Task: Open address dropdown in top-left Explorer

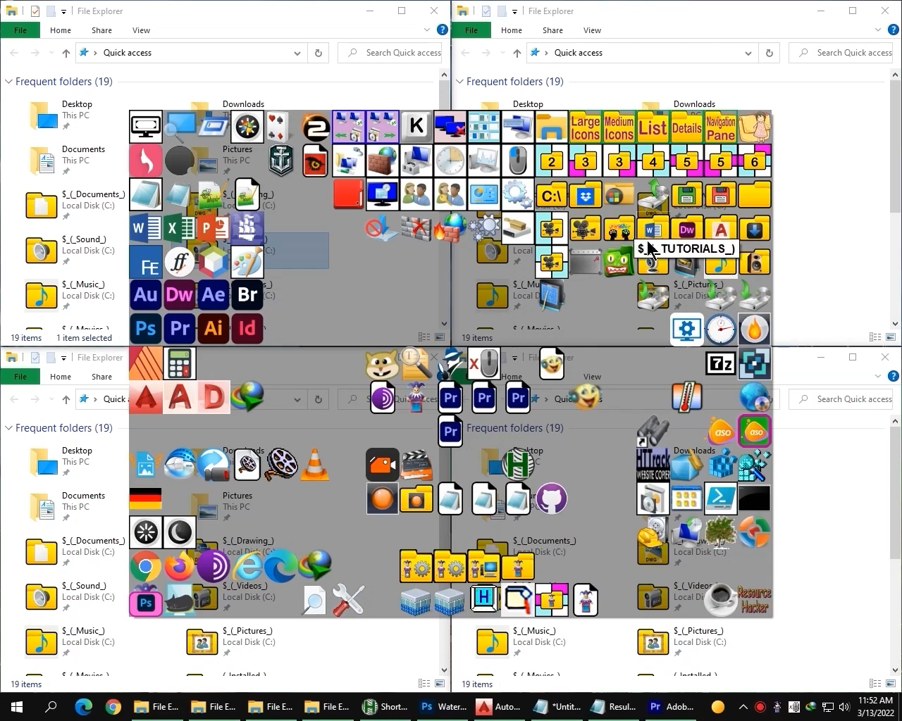Action: (x=297, y=53)
